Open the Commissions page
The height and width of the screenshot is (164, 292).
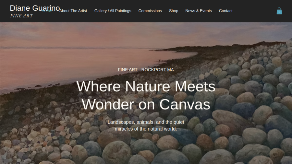click(150, 11)
